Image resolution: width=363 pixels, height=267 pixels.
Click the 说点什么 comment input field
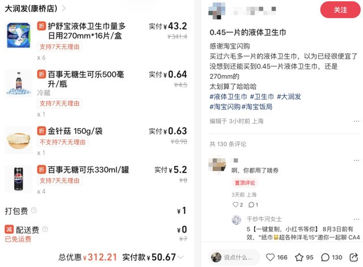click(x=234, y=257)
